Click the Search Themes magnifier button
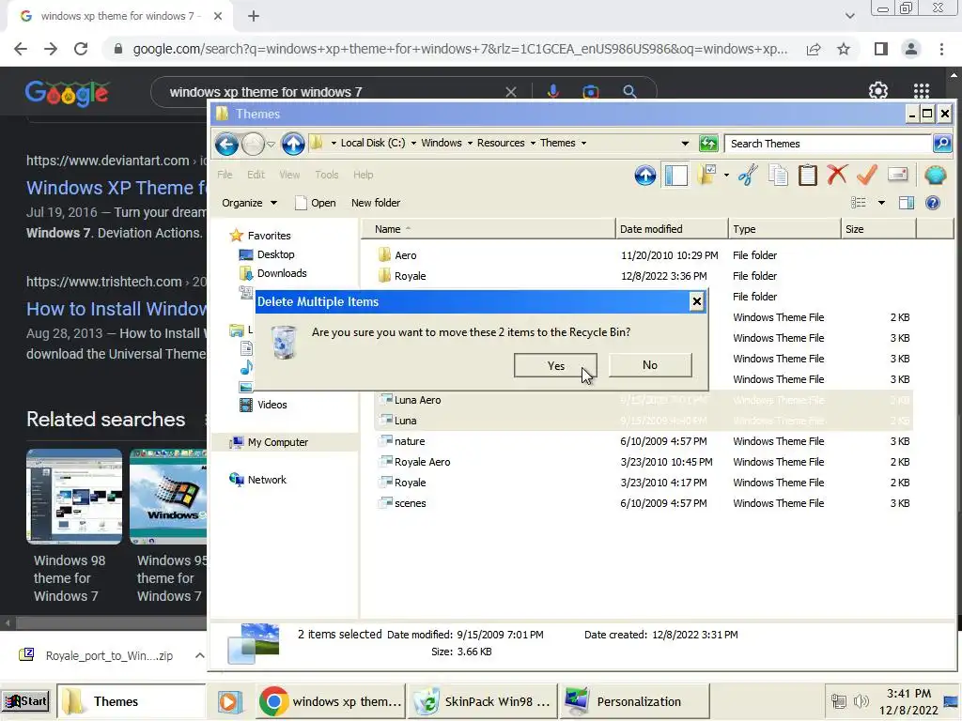 point(941,144)
